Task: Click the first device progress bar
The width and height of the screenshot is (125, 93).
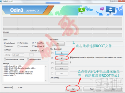Action: [x=10, y=29]
